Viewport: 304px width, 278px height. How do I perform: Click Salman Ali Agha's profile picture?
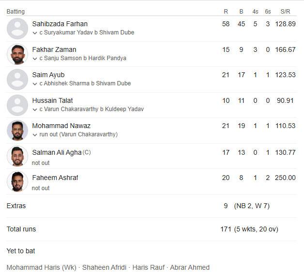(17, 156)
